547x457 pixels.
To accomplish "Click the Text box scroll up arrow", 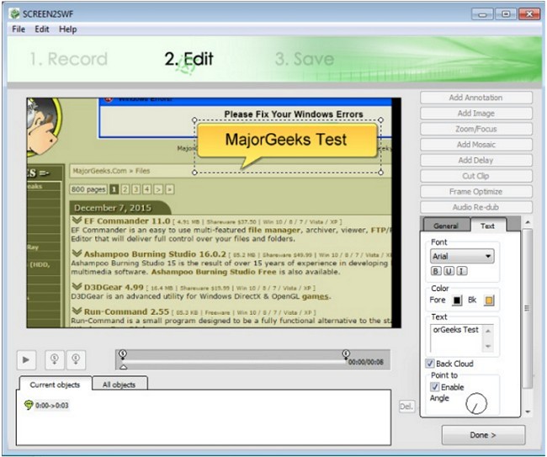I will pos(488,331).
